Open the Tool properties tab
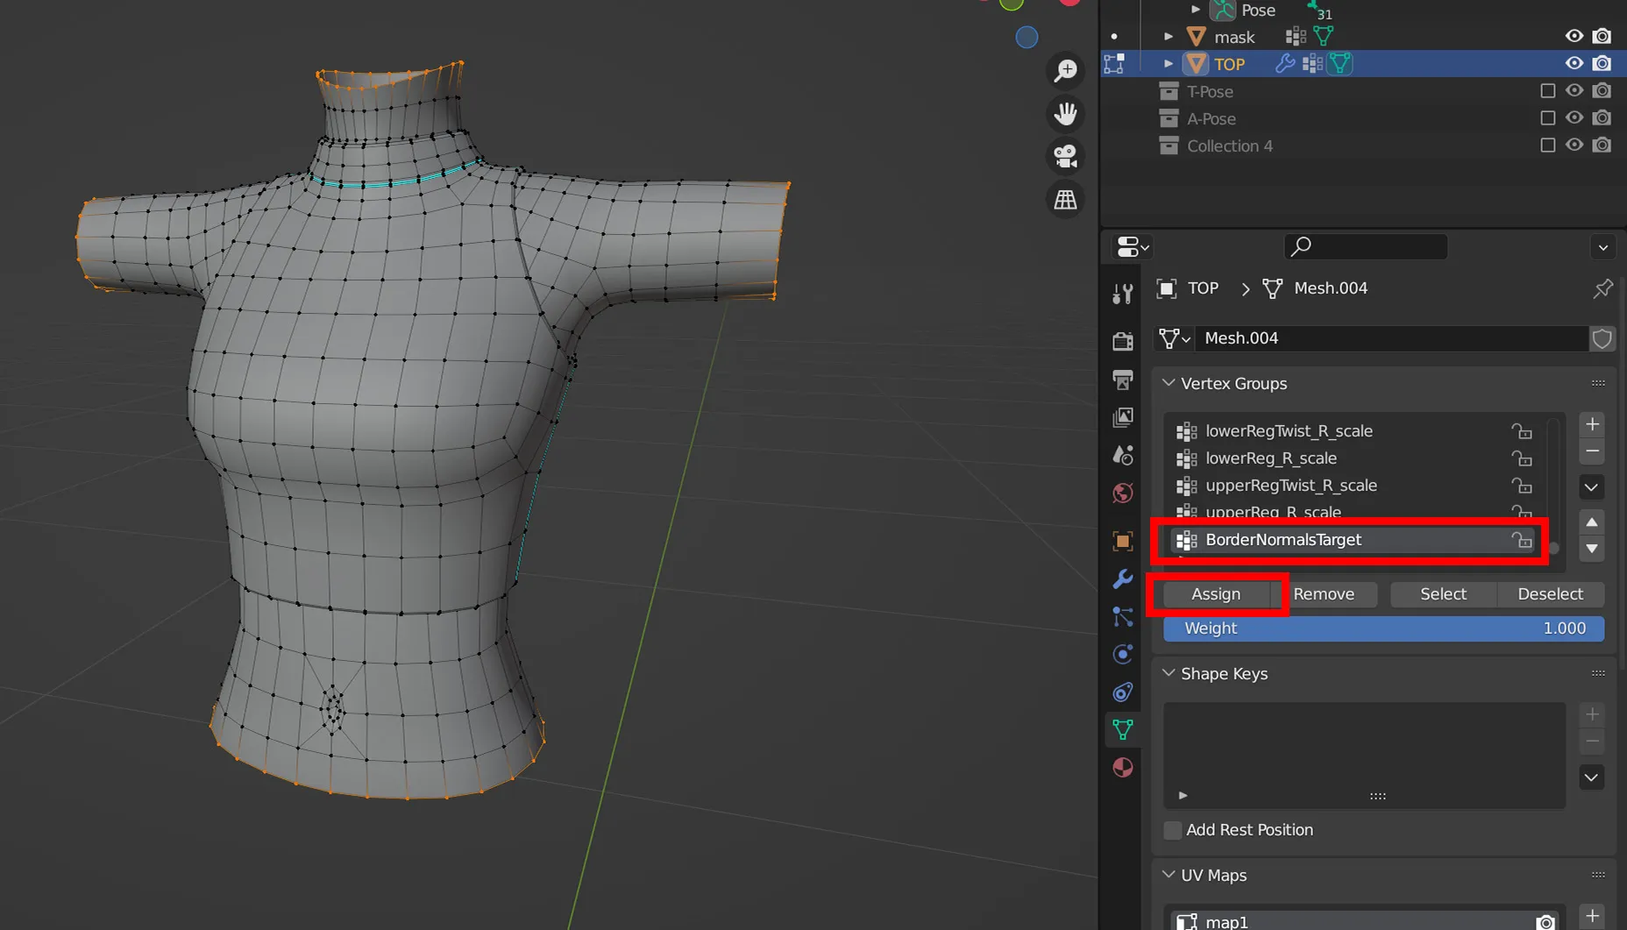1627x930 pixels. click(x=1122, y=294)
